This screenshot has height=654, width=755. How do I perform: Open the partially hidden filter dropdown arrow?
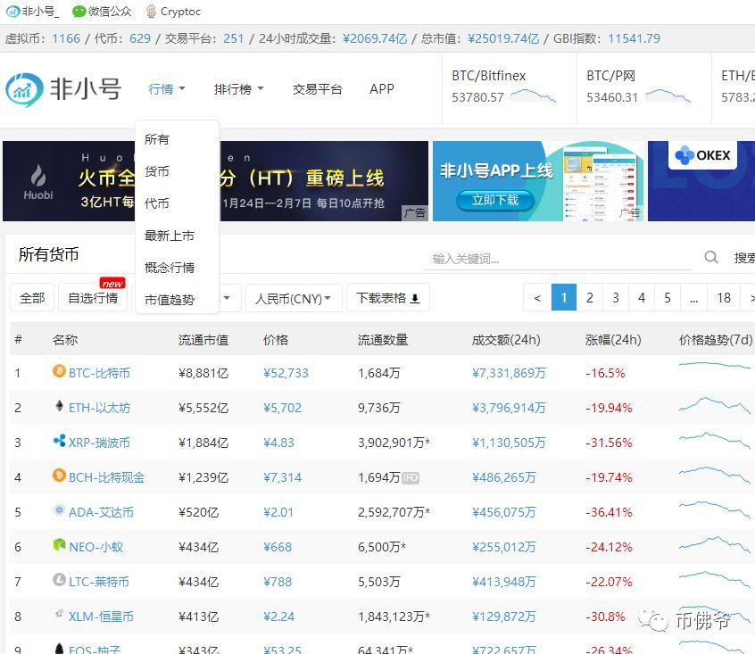[227, 298]
